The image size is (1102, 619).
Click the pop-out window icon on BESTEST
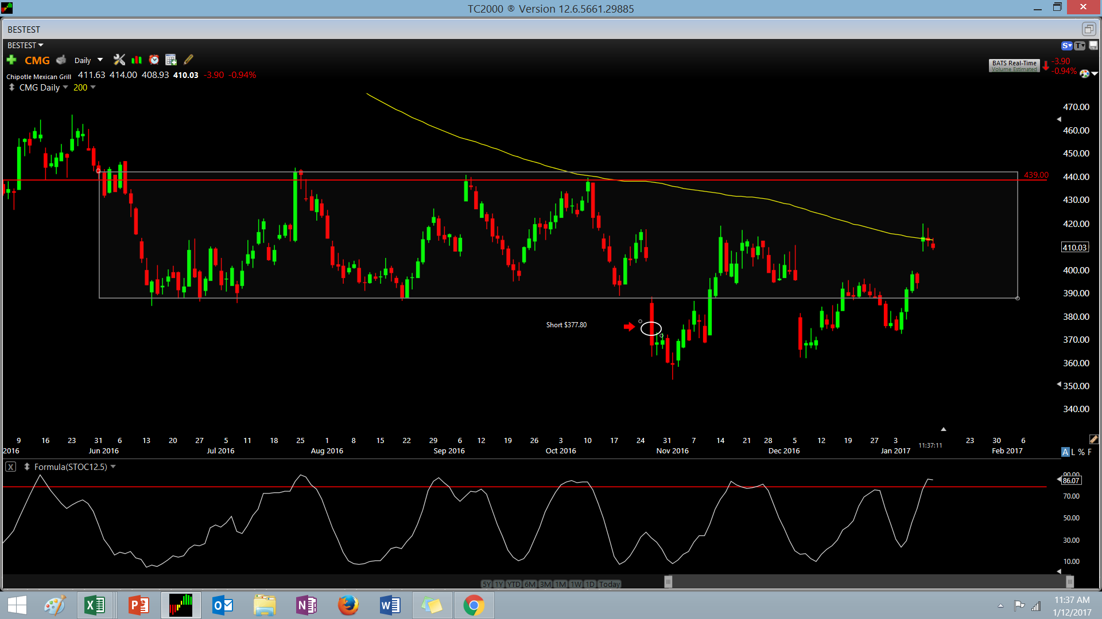click(1088, 29)
